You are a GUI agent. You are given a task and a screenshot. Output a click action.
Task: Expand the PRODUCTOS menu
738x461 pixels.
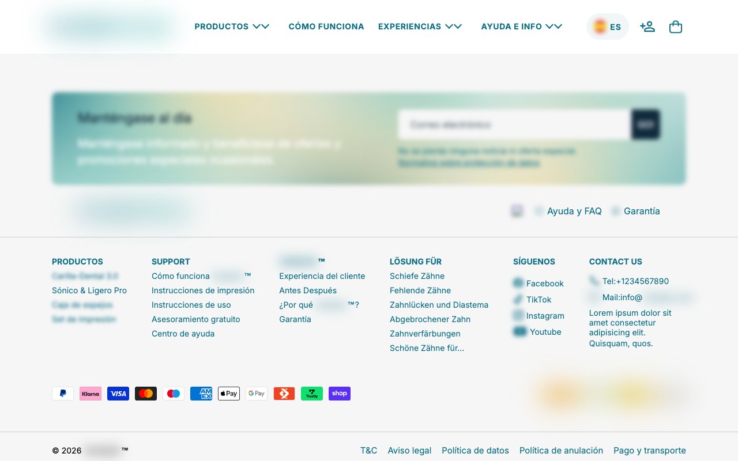click(232, 27)
